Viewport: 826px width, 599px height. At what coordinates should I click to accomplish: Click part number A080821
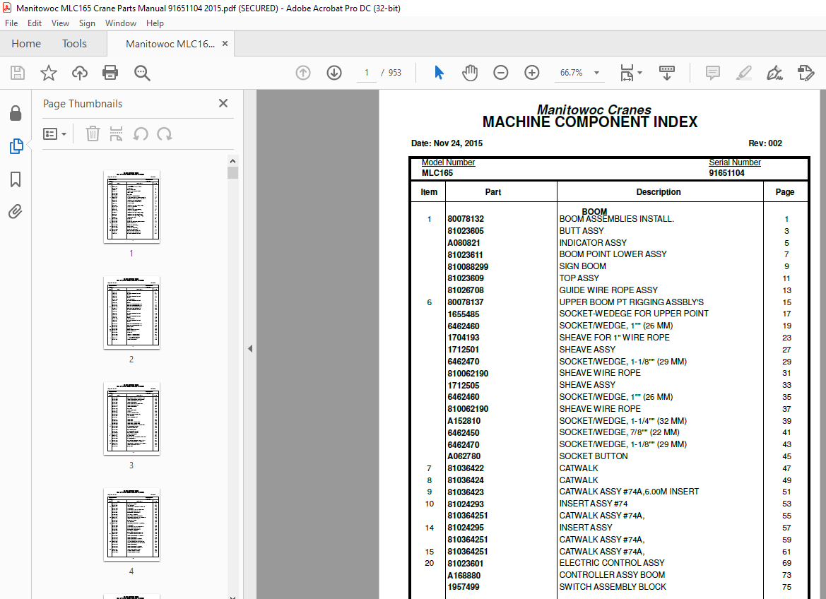pyautogui.click(x=464, y=243)
